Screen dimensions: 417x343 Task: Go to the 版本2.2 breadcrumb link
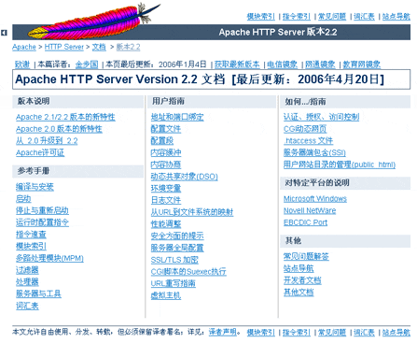[x=128, y=47]
